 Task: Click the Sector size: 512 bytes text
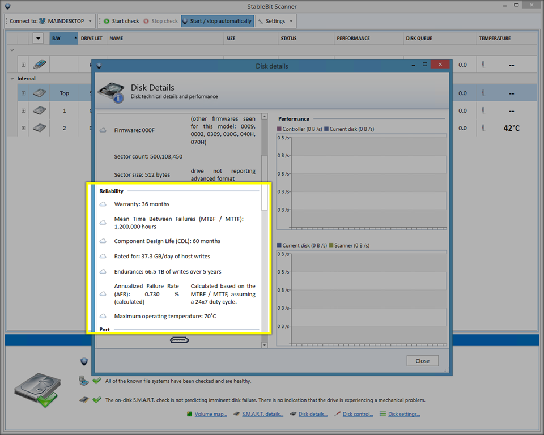click(x=142, y=175)
